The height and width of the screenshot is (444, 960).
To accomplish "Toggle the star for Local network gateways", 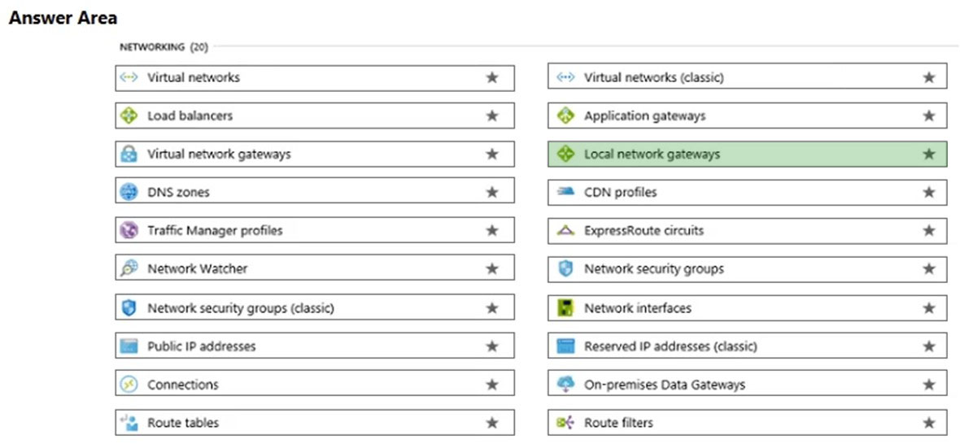I will point(929,155).
